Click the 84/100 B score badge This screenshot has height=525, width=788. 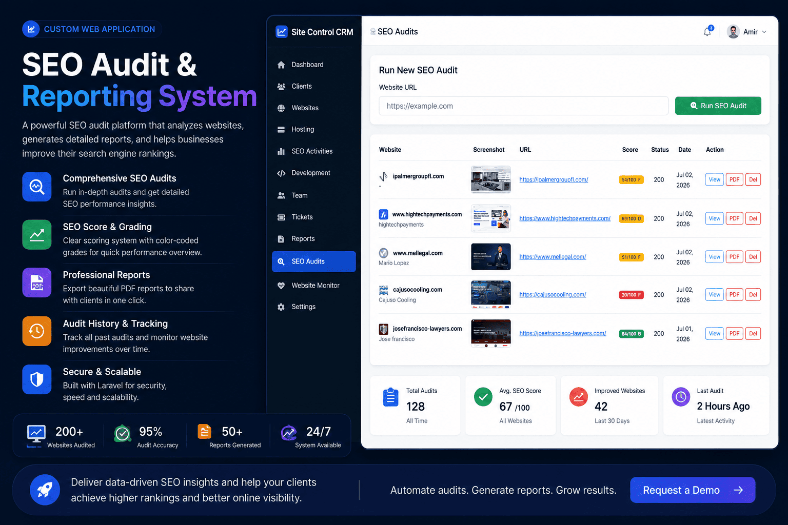[x=631, y=334]
